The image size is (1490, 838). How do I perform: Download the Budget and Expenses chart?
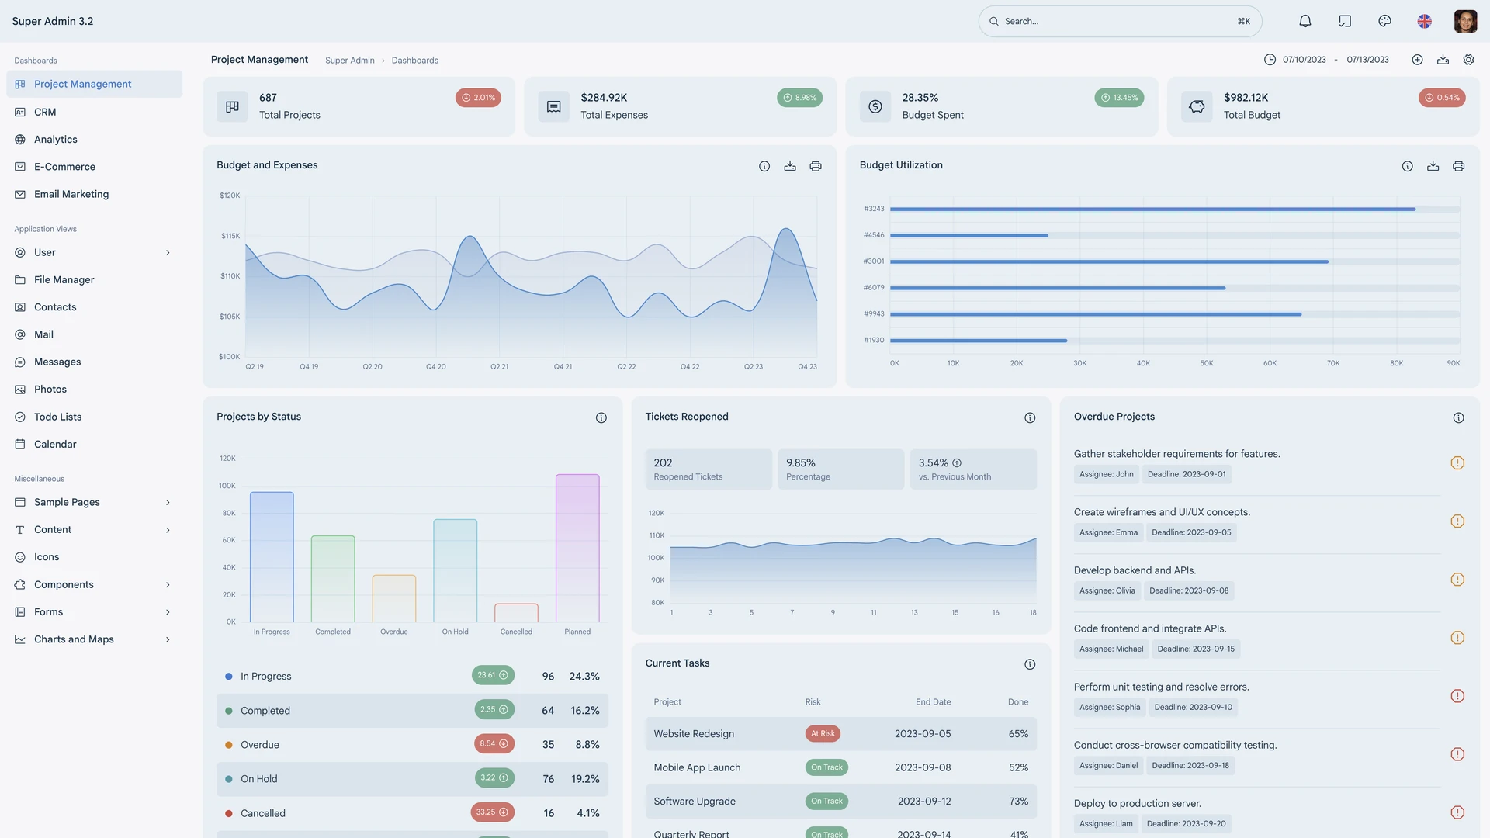(790, 166)
